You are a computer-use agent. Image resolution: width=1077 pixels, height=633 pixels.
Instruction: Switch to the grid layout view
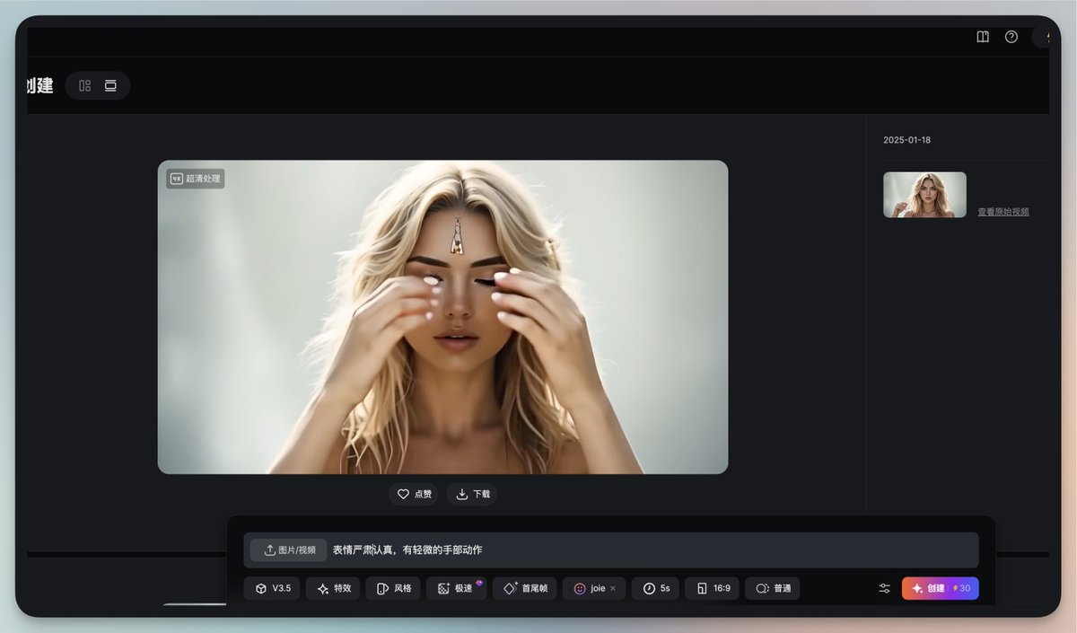click(x=85, y=85)
